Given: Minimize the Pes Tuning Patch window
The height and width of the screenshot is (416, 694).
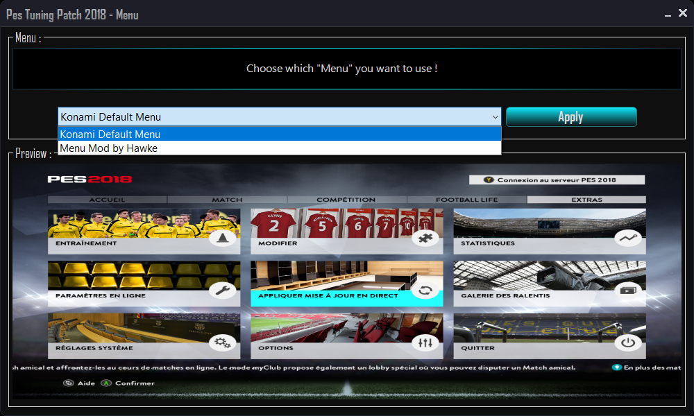Looking at the screenshot, I should pos(668,15).
